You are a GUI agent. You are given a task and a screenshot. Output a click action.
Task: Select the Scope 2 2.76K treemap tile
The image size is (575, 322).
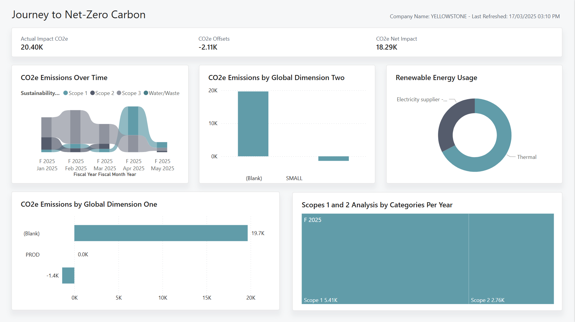point(511,258)
